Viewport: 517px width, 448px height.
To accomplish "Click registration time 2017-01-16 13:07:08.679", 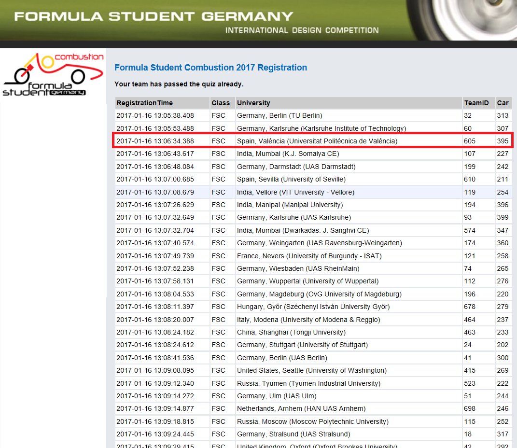I will (155, 192).
